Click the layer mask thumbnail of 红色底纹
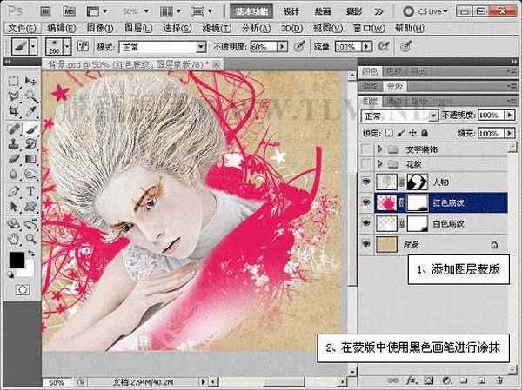The width and height of the screenshot is (522, 390). (x=419, y=202)
